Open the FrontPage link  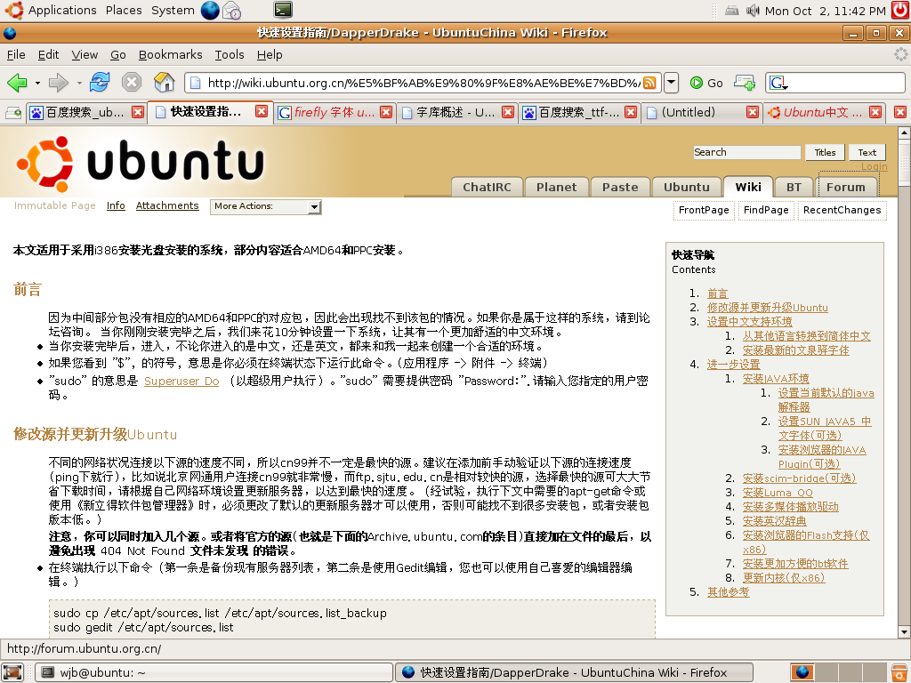[x=704, y=210]
